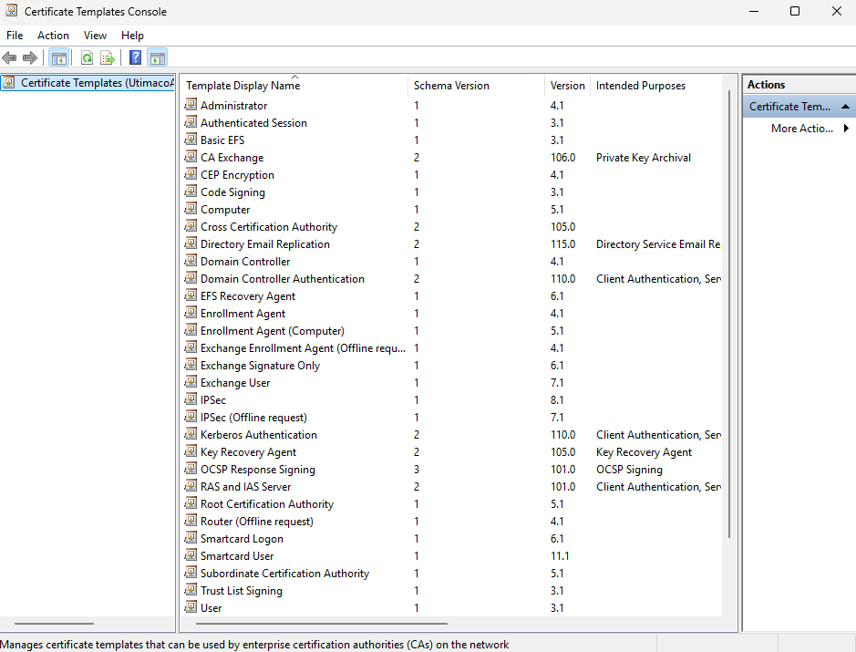The width and height of the screenshot is (856, 652).
Task: Select the Certificate Templates tree node
Action: [x=96, y=83]
